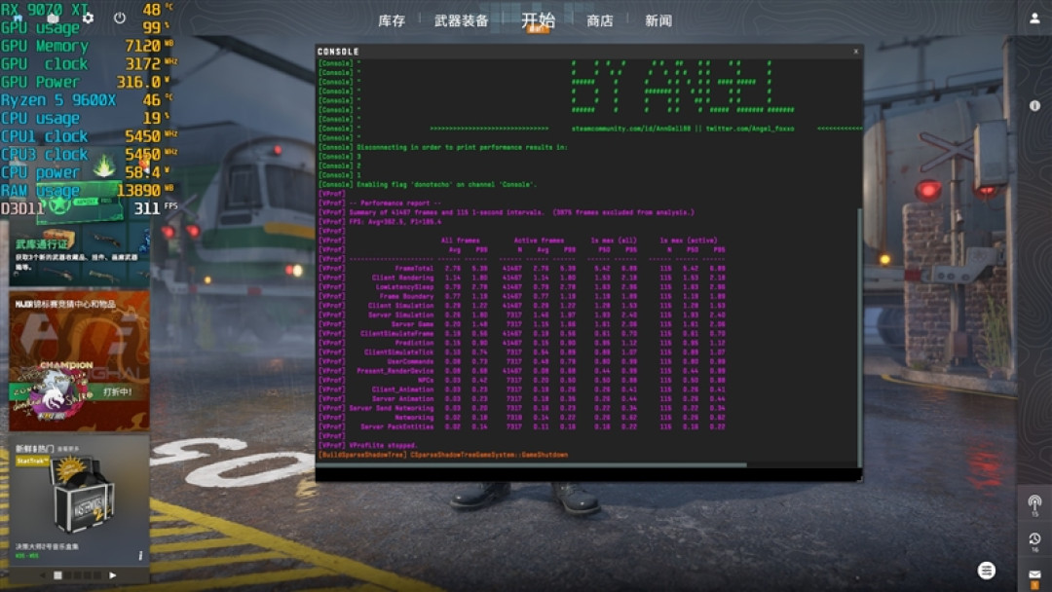Click the FrameTotal row in report

tap(522, 268)
